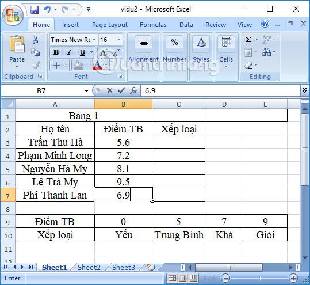This screenshot has width=310, height=285.
Task: Click cell with Phạm Minh Long
Action: [55, 155]
